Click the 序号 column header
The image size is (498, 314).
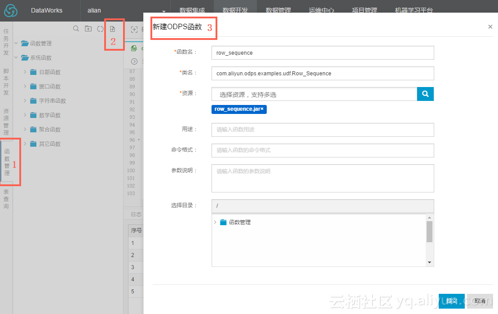136,230
